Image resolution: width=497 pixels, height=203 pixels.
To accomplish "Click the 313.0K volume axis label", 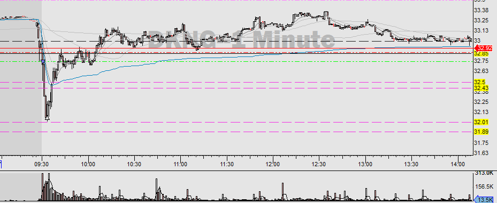I will coord(484,173).
